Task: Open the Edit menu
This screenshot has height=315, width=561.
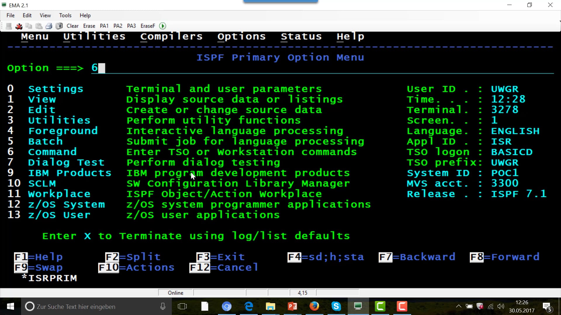Action: [27, 15]
